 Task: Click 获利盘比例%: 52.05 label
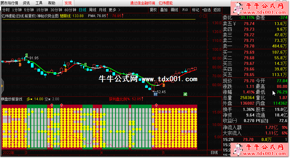(125, 99)
